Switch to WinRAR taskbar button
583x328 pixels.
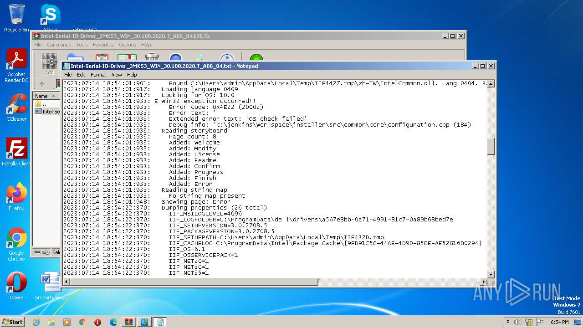tap(129, 322)
